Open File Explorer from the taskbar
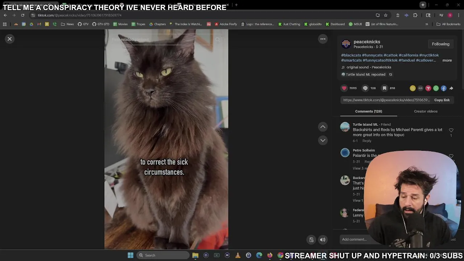464x261 pixels. coord(195,255)
